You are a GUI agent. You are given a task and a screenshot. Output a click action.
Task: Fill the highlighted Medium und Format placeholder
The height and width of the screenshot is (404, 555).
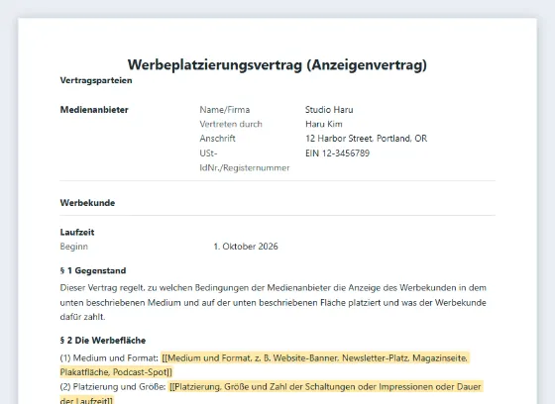tap(265, 365)
